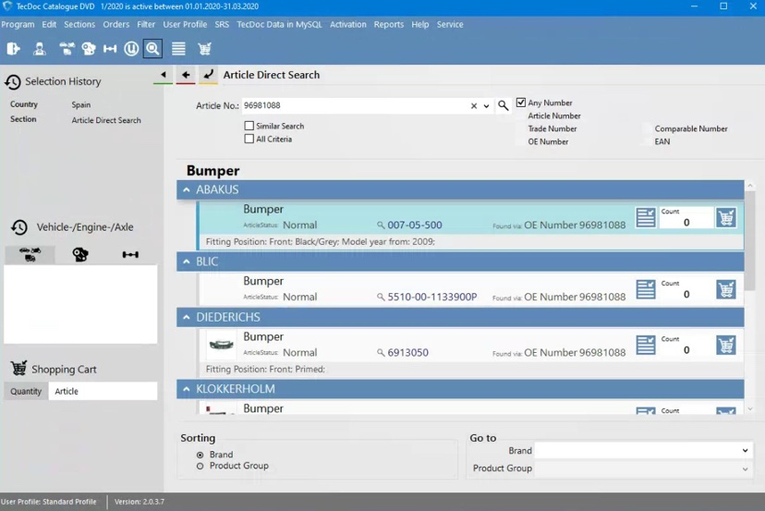Add BLIC bumper to cart
The width and height of the screenshot is (765, 511).
click(726, 289)
